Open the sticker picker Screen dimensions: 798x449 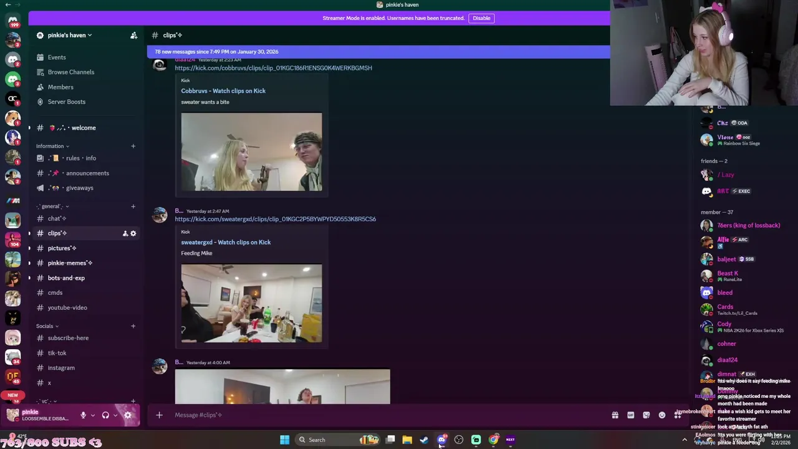tap(646, 415)
